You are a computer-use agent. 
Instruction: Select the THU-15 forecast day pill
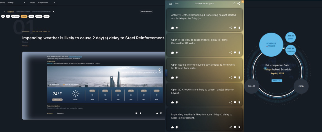point(157,91)
